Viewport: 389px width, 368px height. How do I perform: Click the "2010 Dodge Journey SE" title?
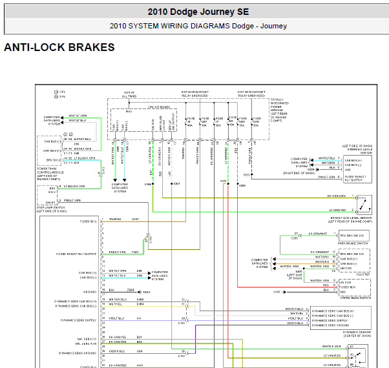(x=198, y=12)
